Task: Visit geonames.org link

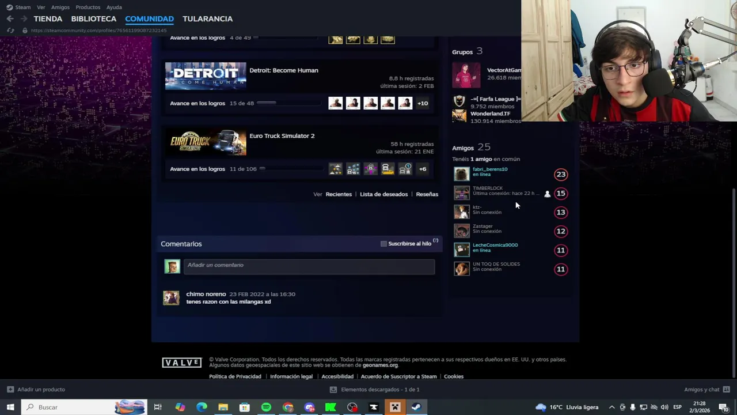Action: tap(380, 365)
